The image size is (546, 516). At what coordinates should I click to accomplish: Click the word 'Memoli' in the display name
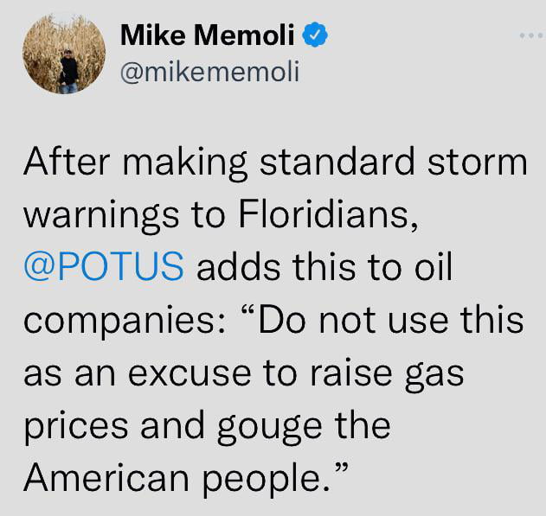click(244, 35)
